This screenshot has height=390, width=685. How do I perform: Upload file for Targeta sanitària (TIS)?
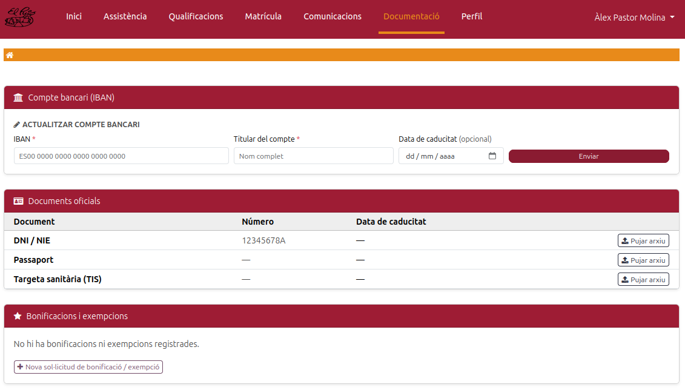643,279
